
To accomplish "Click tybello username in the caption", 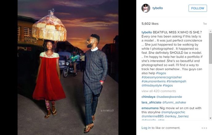I will pos(147,32).
